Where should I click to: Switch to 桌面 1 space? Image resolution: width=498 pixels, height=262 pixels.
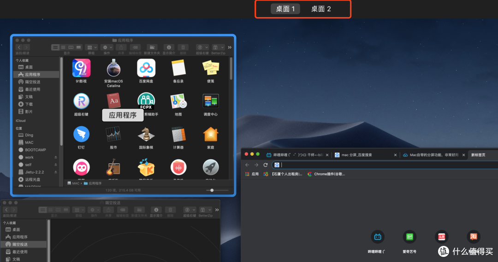click(285, 9)
